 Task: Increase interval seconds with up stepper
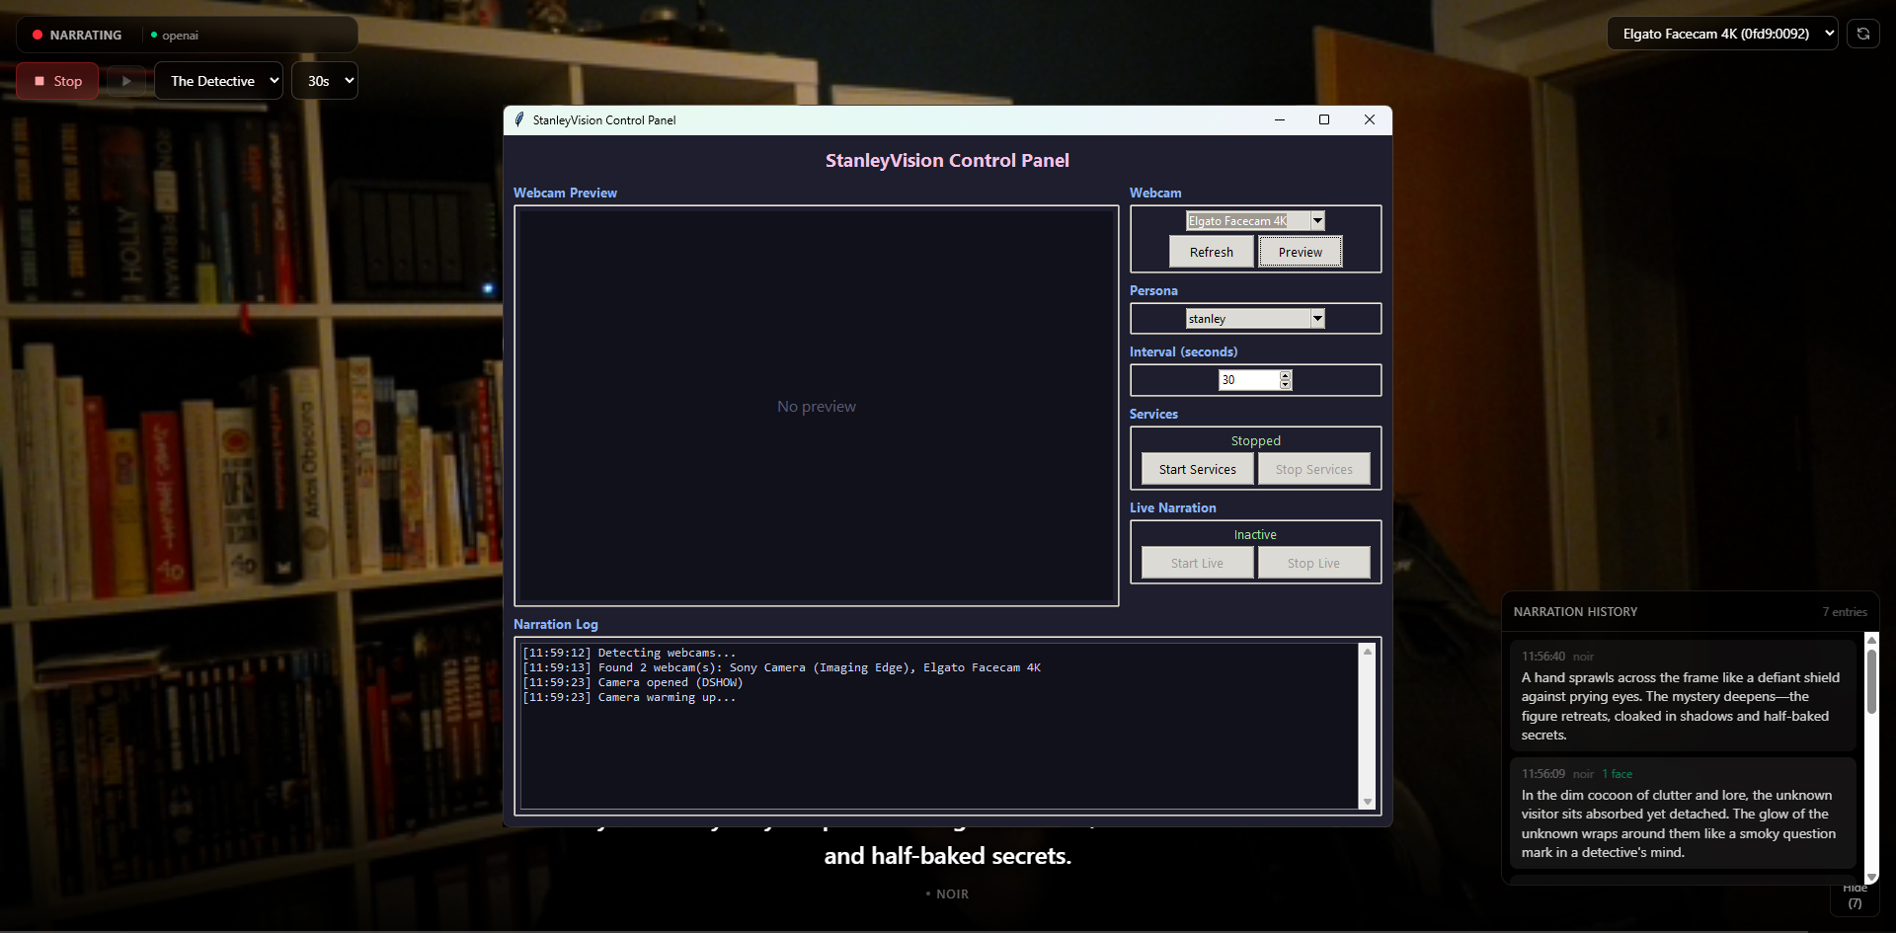(x=1285, y=375)
